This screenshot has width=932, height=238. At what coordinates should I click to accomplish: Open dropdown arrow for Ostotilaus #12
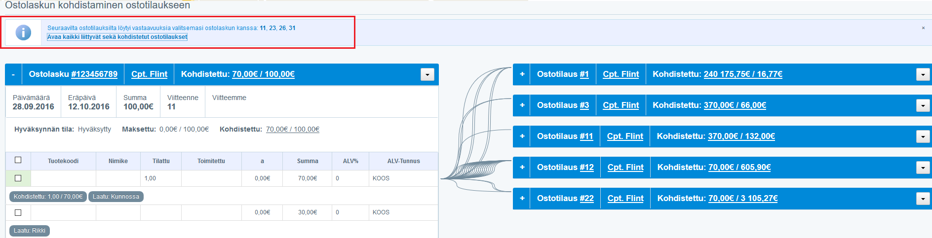pos(923,168)
